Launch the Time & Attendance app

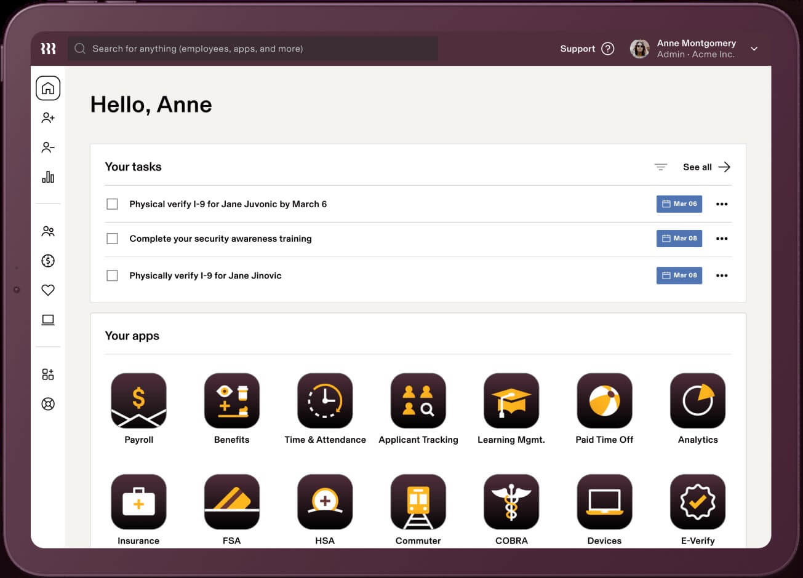(x=325, y=400)
